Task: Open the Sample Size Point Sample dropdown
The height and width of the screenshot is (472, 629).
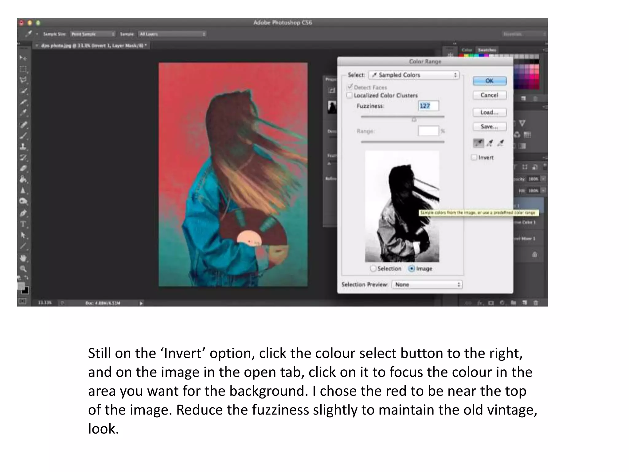Action: (x=93, y=34)
